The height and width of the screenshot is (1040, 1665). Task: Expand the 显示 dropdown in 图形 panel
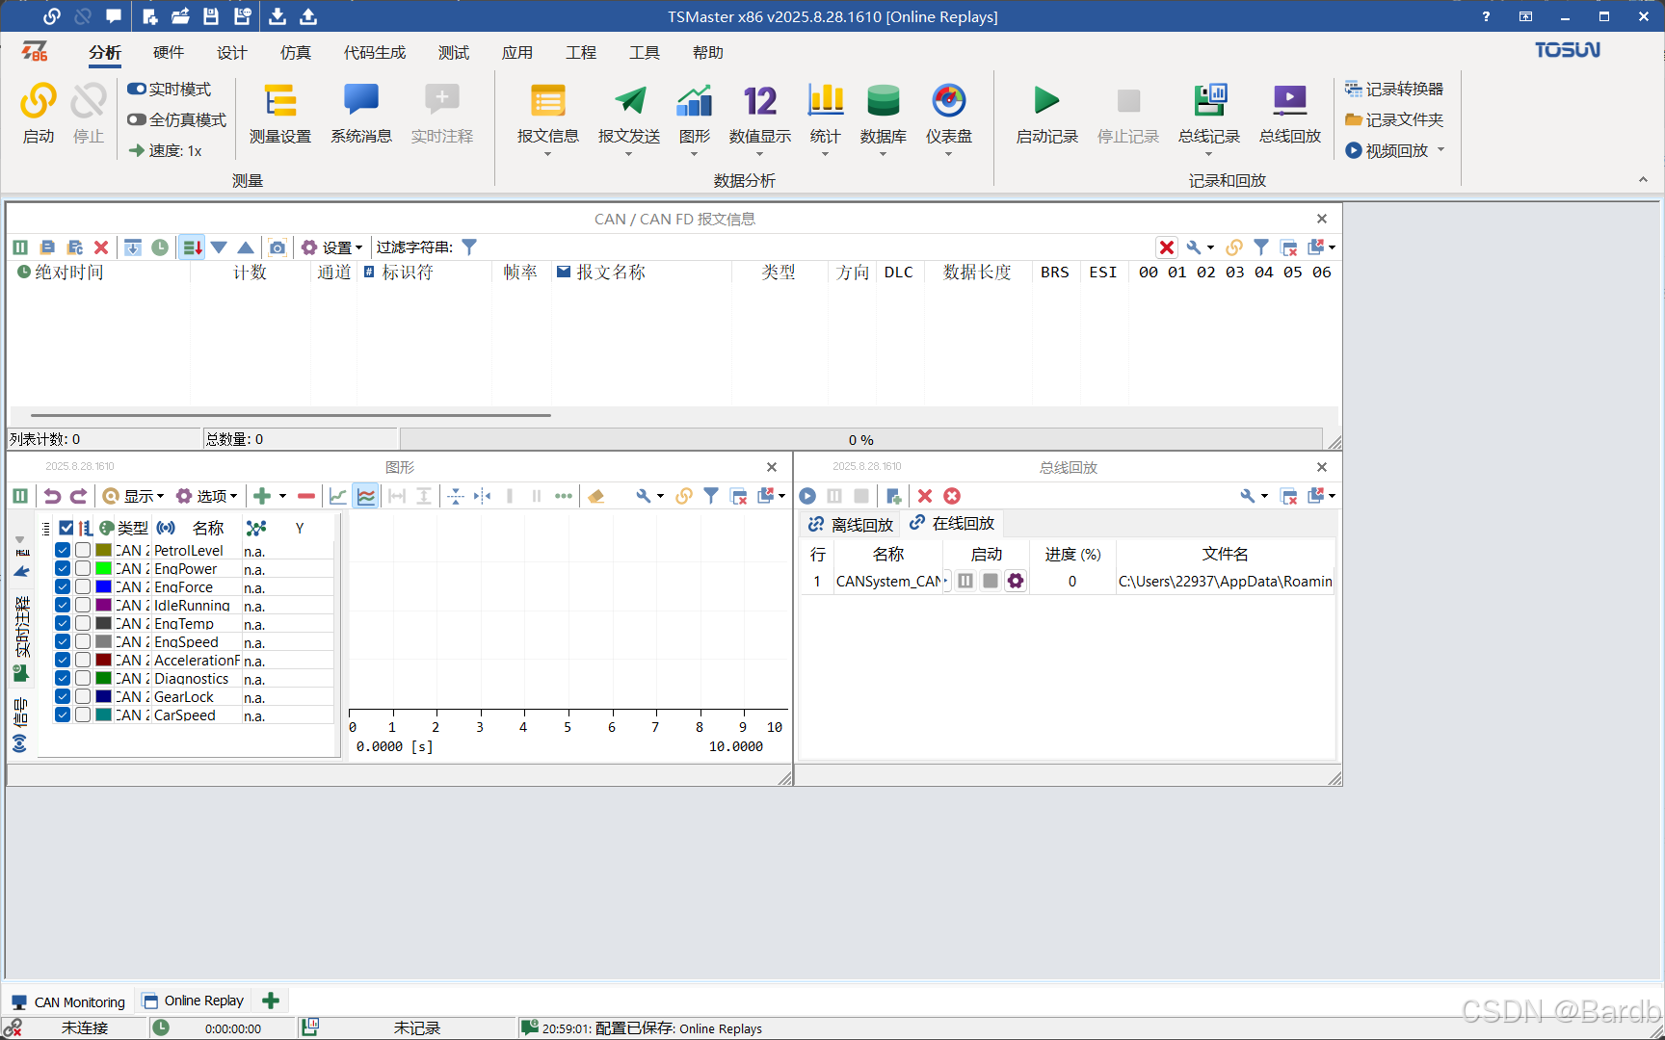[134, 496]
